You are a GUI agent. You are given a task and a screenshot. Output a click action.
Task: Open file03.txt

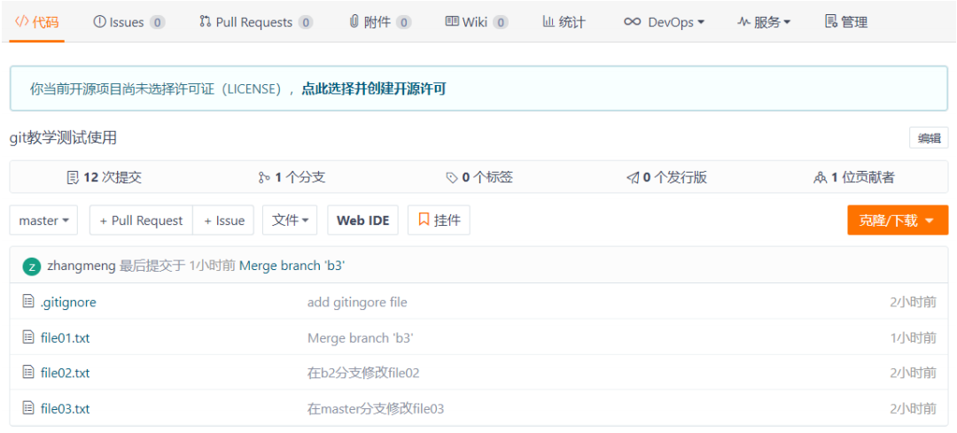pyautogui.click(x=65, y=408)
